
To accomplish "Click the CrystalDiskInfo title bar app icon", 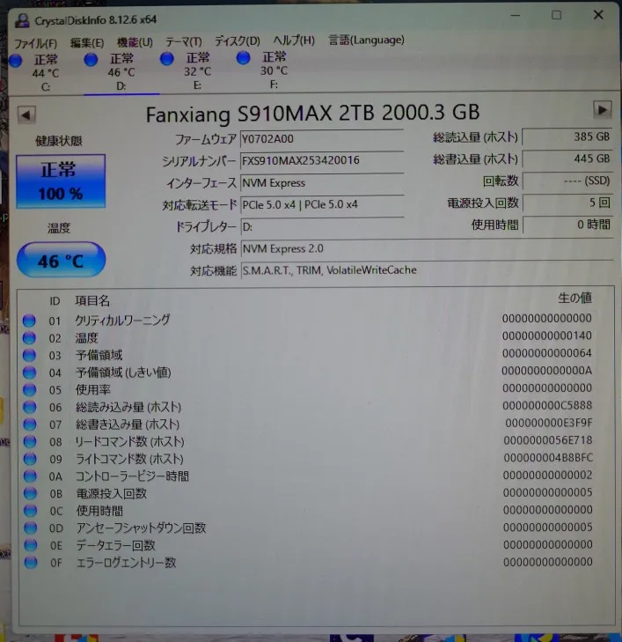I will (22, 20).
